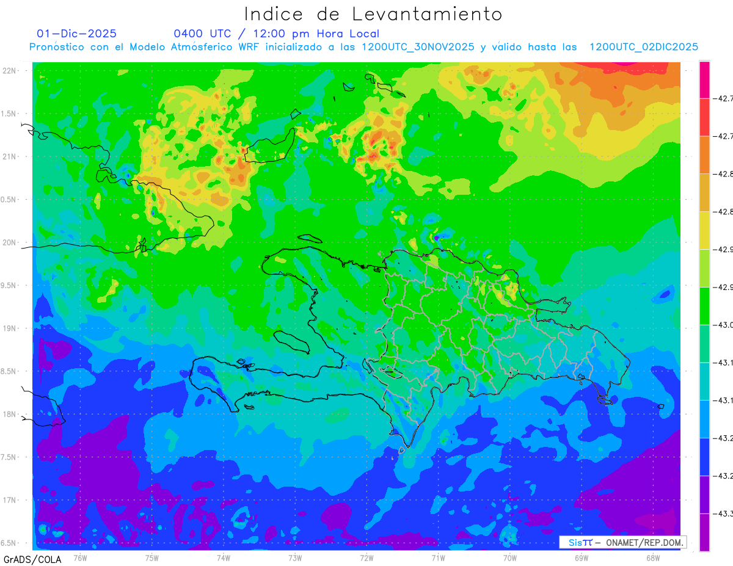
Task: Select the '01-Dic-2025' date text
Action: (x=77, y=34)
